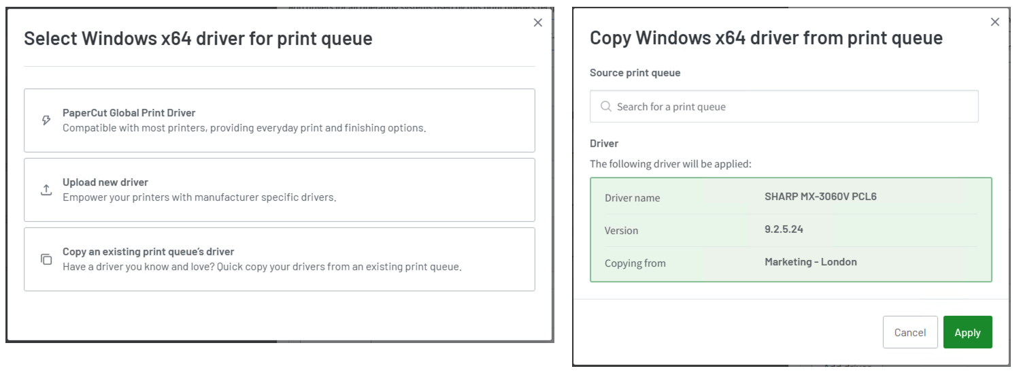Image resolution: width=1019 pixels, height=373 pixels.
Task: Click the Driver name row label
Action: 632,198
